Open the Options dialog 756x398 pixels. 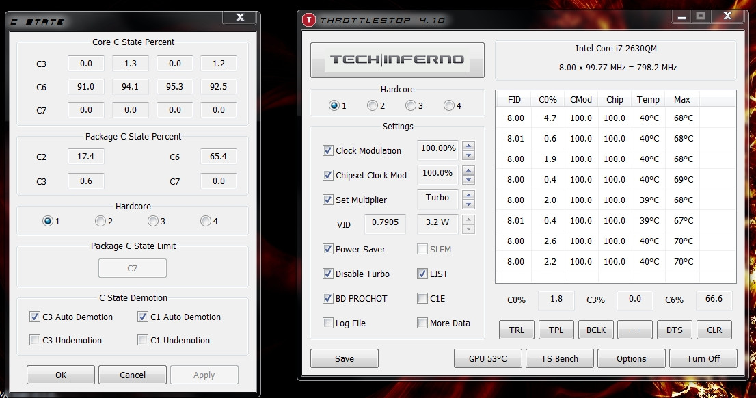[x=631, y=358]
